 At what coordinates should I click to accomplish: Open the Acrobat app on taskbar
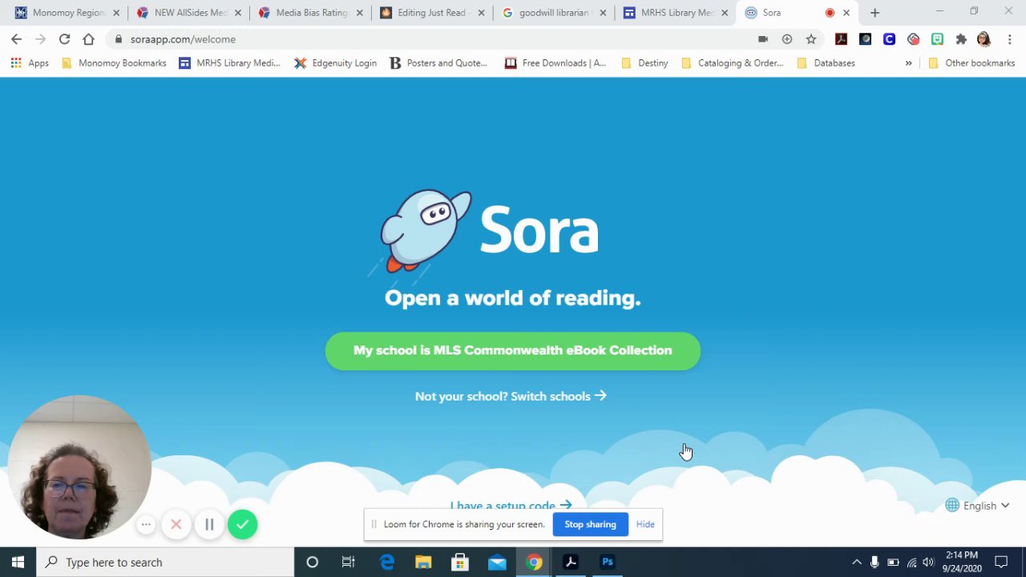pyautogui.click(x=571, y=562)
